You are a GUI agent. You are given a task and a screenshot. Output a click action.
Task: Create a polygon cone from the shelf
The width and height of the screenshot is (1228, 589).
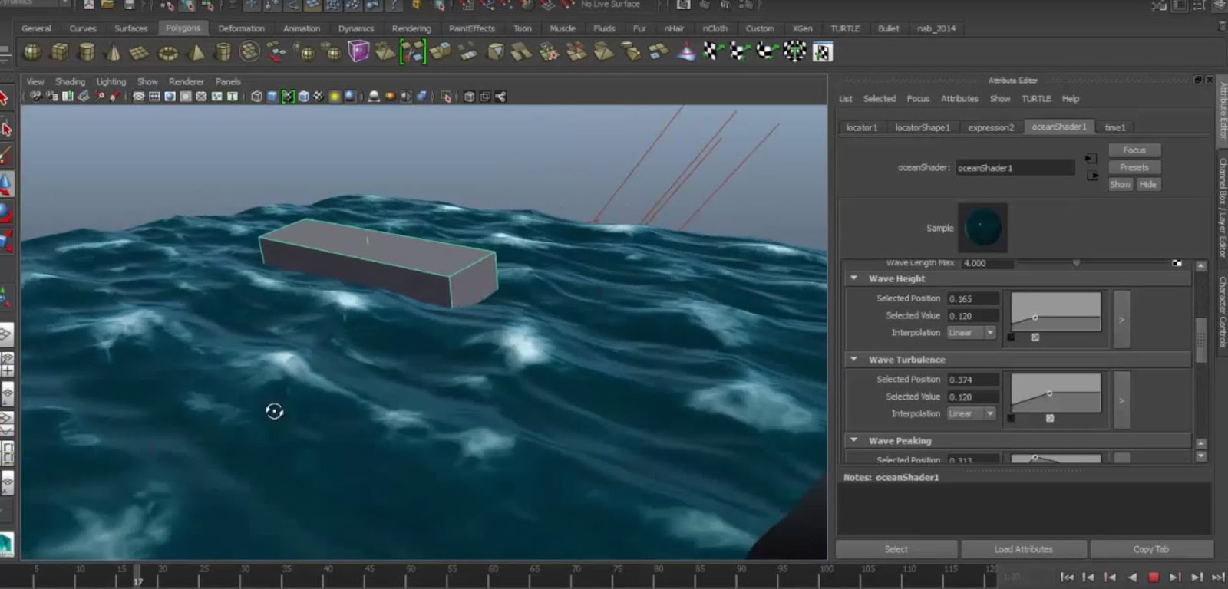click(114, 52)
